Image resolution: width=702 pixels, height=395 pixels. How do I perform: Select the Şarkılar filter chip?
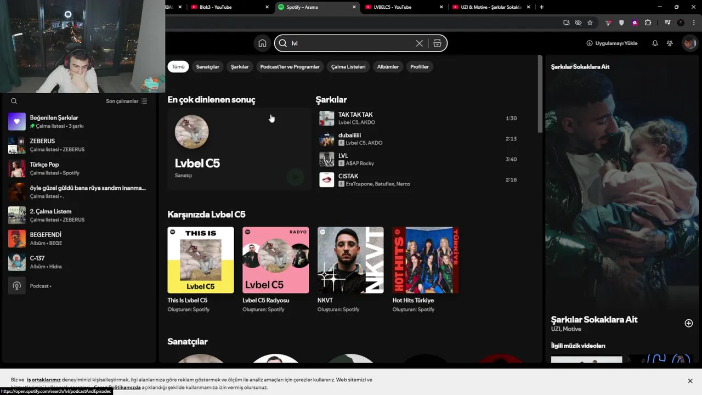(240, 66)
